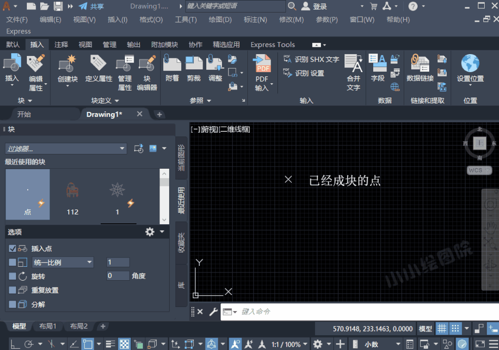The width and height of the screenshot is (499, 350).
Task: Click the 剪裁 clip reference icon
Action: (x=194, y=64)
